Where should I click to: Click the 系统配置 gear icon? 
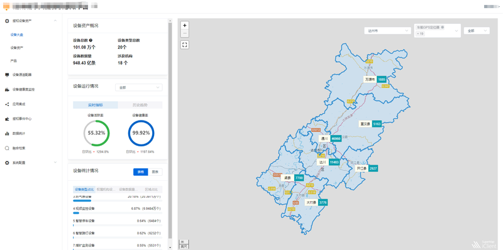[x=7, y=163]
